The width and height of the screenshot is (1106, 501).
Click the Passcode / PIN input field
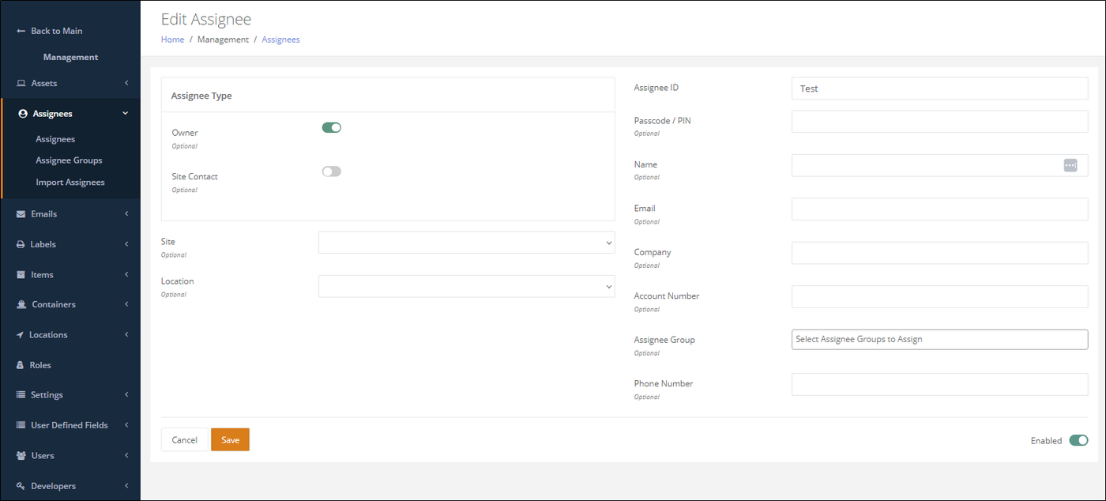939,122
